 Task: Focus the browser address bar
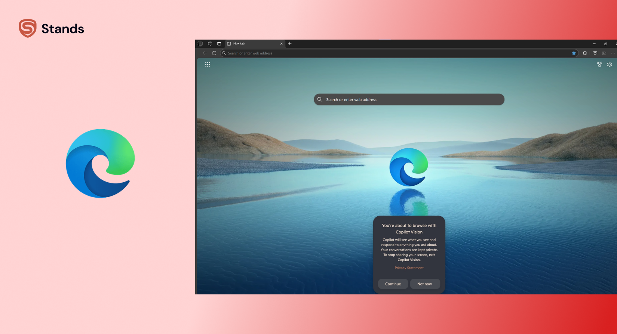tap(399, 53)
